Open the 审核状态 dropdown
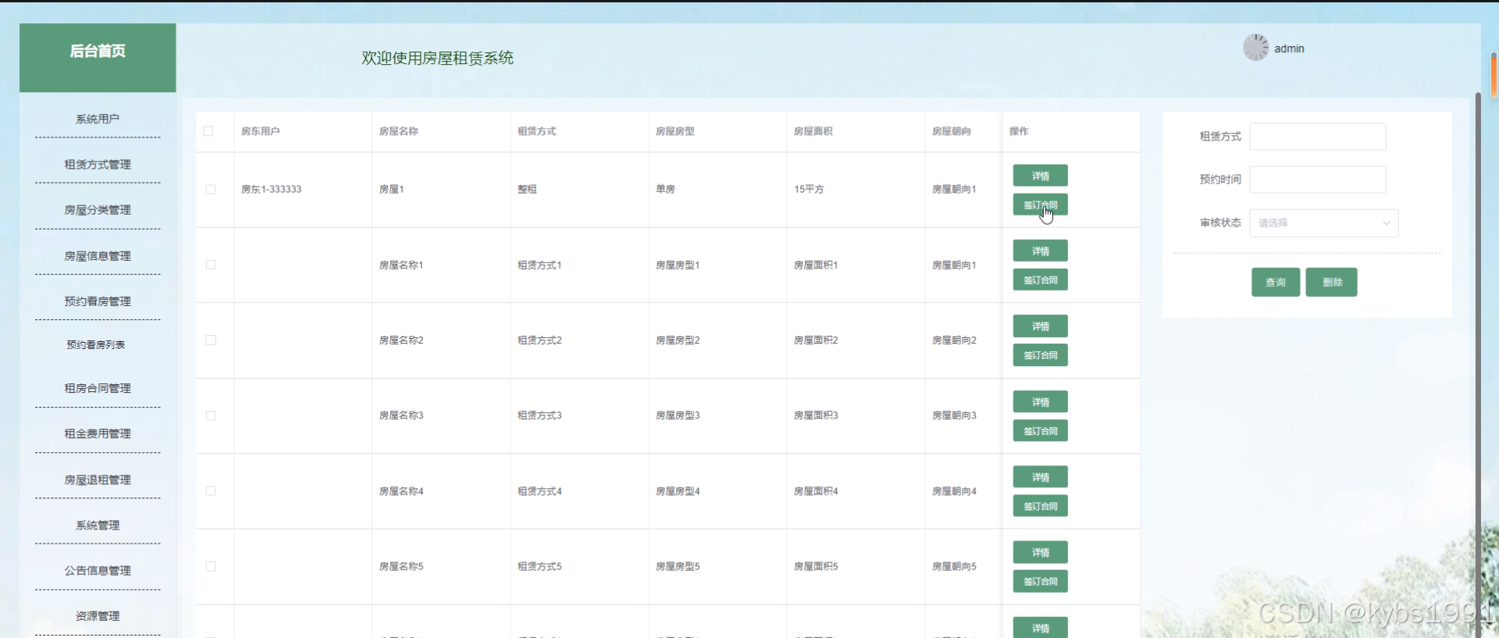This screenshot has width=1499, height=638. click(1323, 223)
